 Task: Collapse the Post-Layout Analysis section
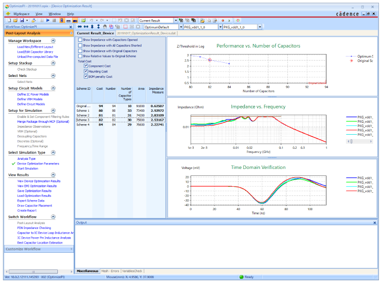pos(71,33)
